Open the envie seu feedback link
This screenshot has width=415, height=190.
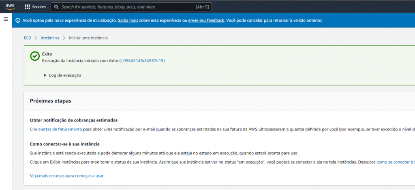click(x=206, y=20)
